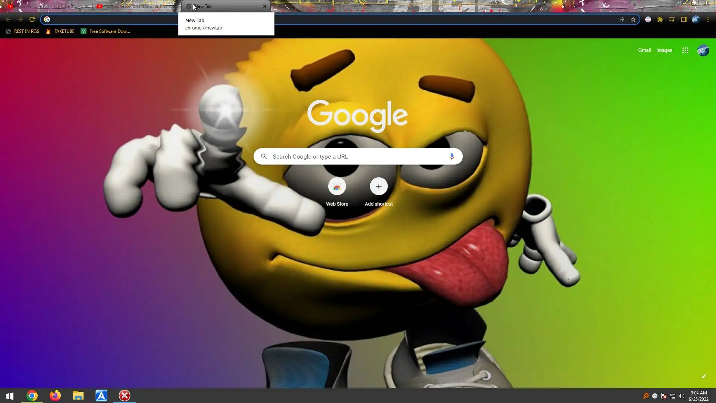Image resolution: width=716 pixels, height=403 pixels.
Task: Open the Chrome profile avatar in the toolbar
Action: pos(696,19)
